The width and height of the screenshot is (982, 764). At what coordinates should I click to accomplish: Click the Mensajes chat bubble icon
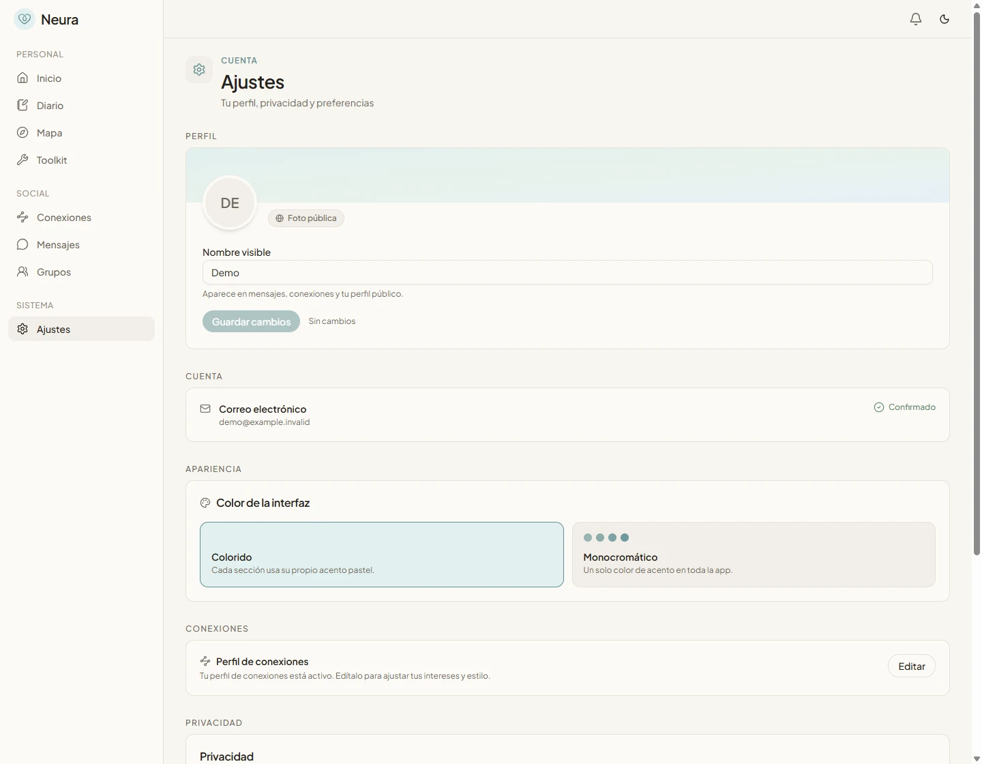coord(23,244)
